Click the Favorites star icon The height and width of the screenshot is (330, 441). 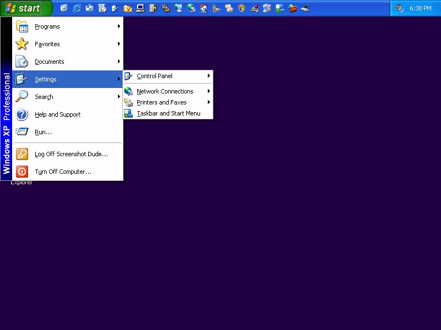21,44
